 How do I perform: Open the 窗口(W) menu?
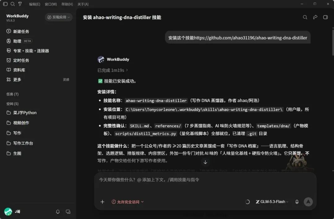pos(51,4)
